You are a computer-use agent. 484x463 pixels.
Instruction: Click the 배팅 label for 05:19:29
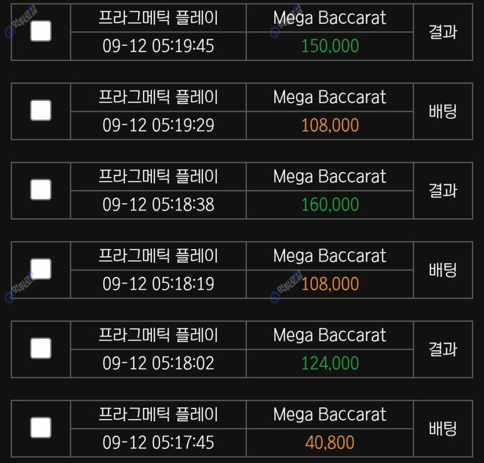click(443, 111)
